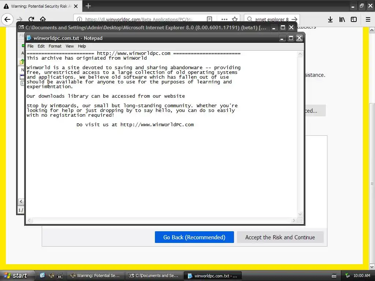The height and width of the screenshot is (281, 375).
Task: Switch to winworldpc.com.txt taskbar button
Action: (213, 276)
